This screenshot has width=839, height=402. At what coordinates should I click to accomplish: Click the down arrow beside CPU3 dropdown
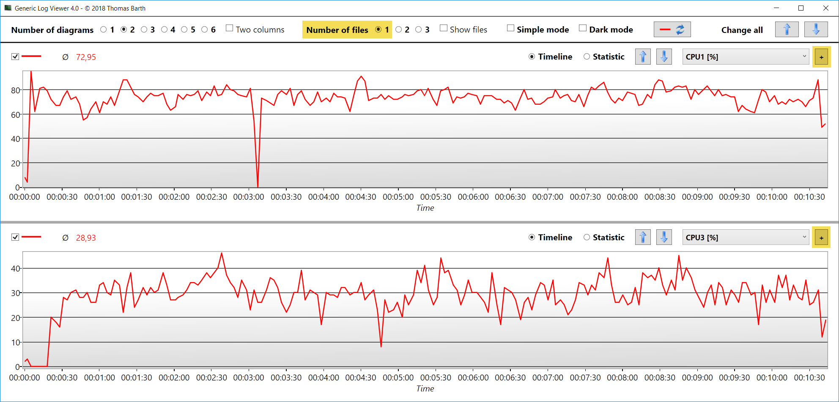[664, 237]
